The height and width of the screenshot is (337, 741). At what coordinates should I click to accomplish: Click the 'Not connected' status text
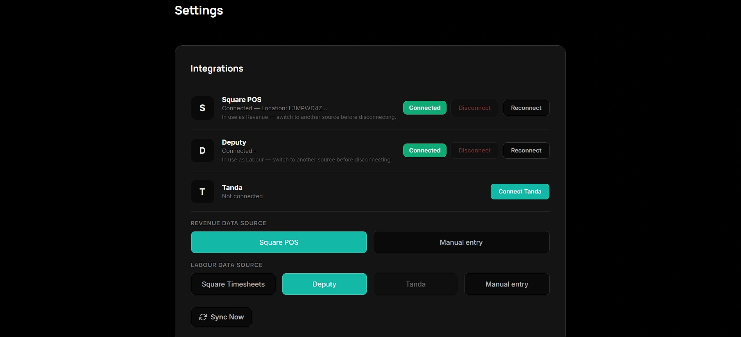(242, 196)
